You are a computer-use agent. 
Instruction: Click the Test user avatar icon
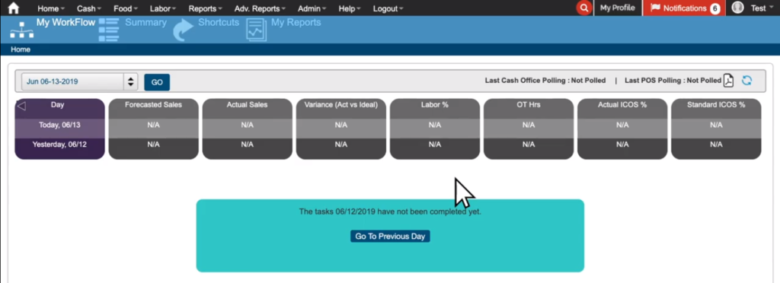tap(737, 8)
